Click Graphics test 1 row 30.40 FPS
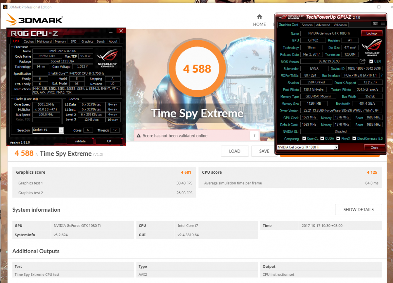 point(104,183)
